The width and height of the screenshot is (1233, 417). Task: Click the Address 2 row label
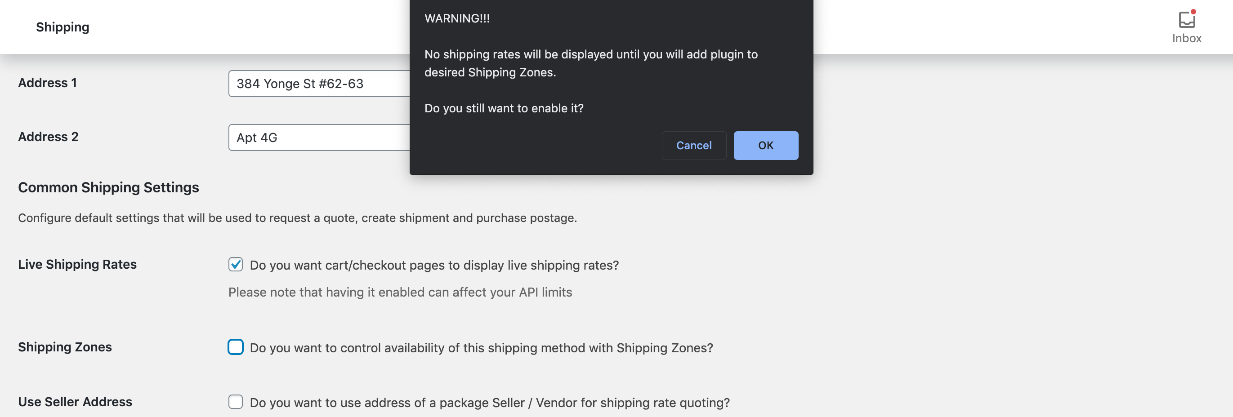(x=49, y=137)
